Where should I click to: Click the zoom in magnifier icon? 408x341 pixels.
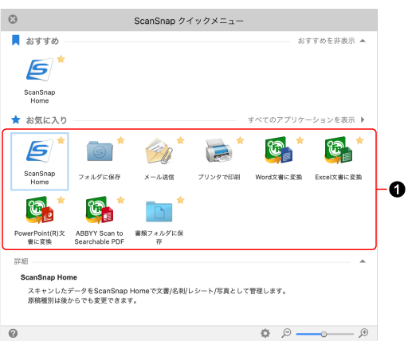click(363, 333)
